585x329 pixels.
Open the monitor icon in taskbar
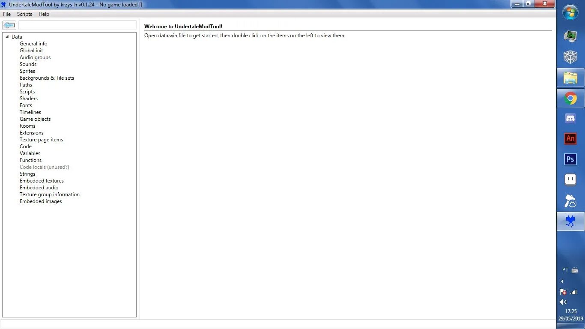point(570,36)
